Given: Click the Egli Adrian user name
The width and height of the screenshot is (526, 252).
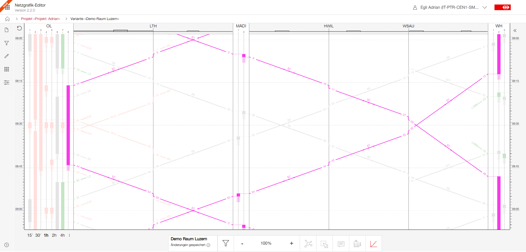Looking at the screenshot, I should click(449, 7).
